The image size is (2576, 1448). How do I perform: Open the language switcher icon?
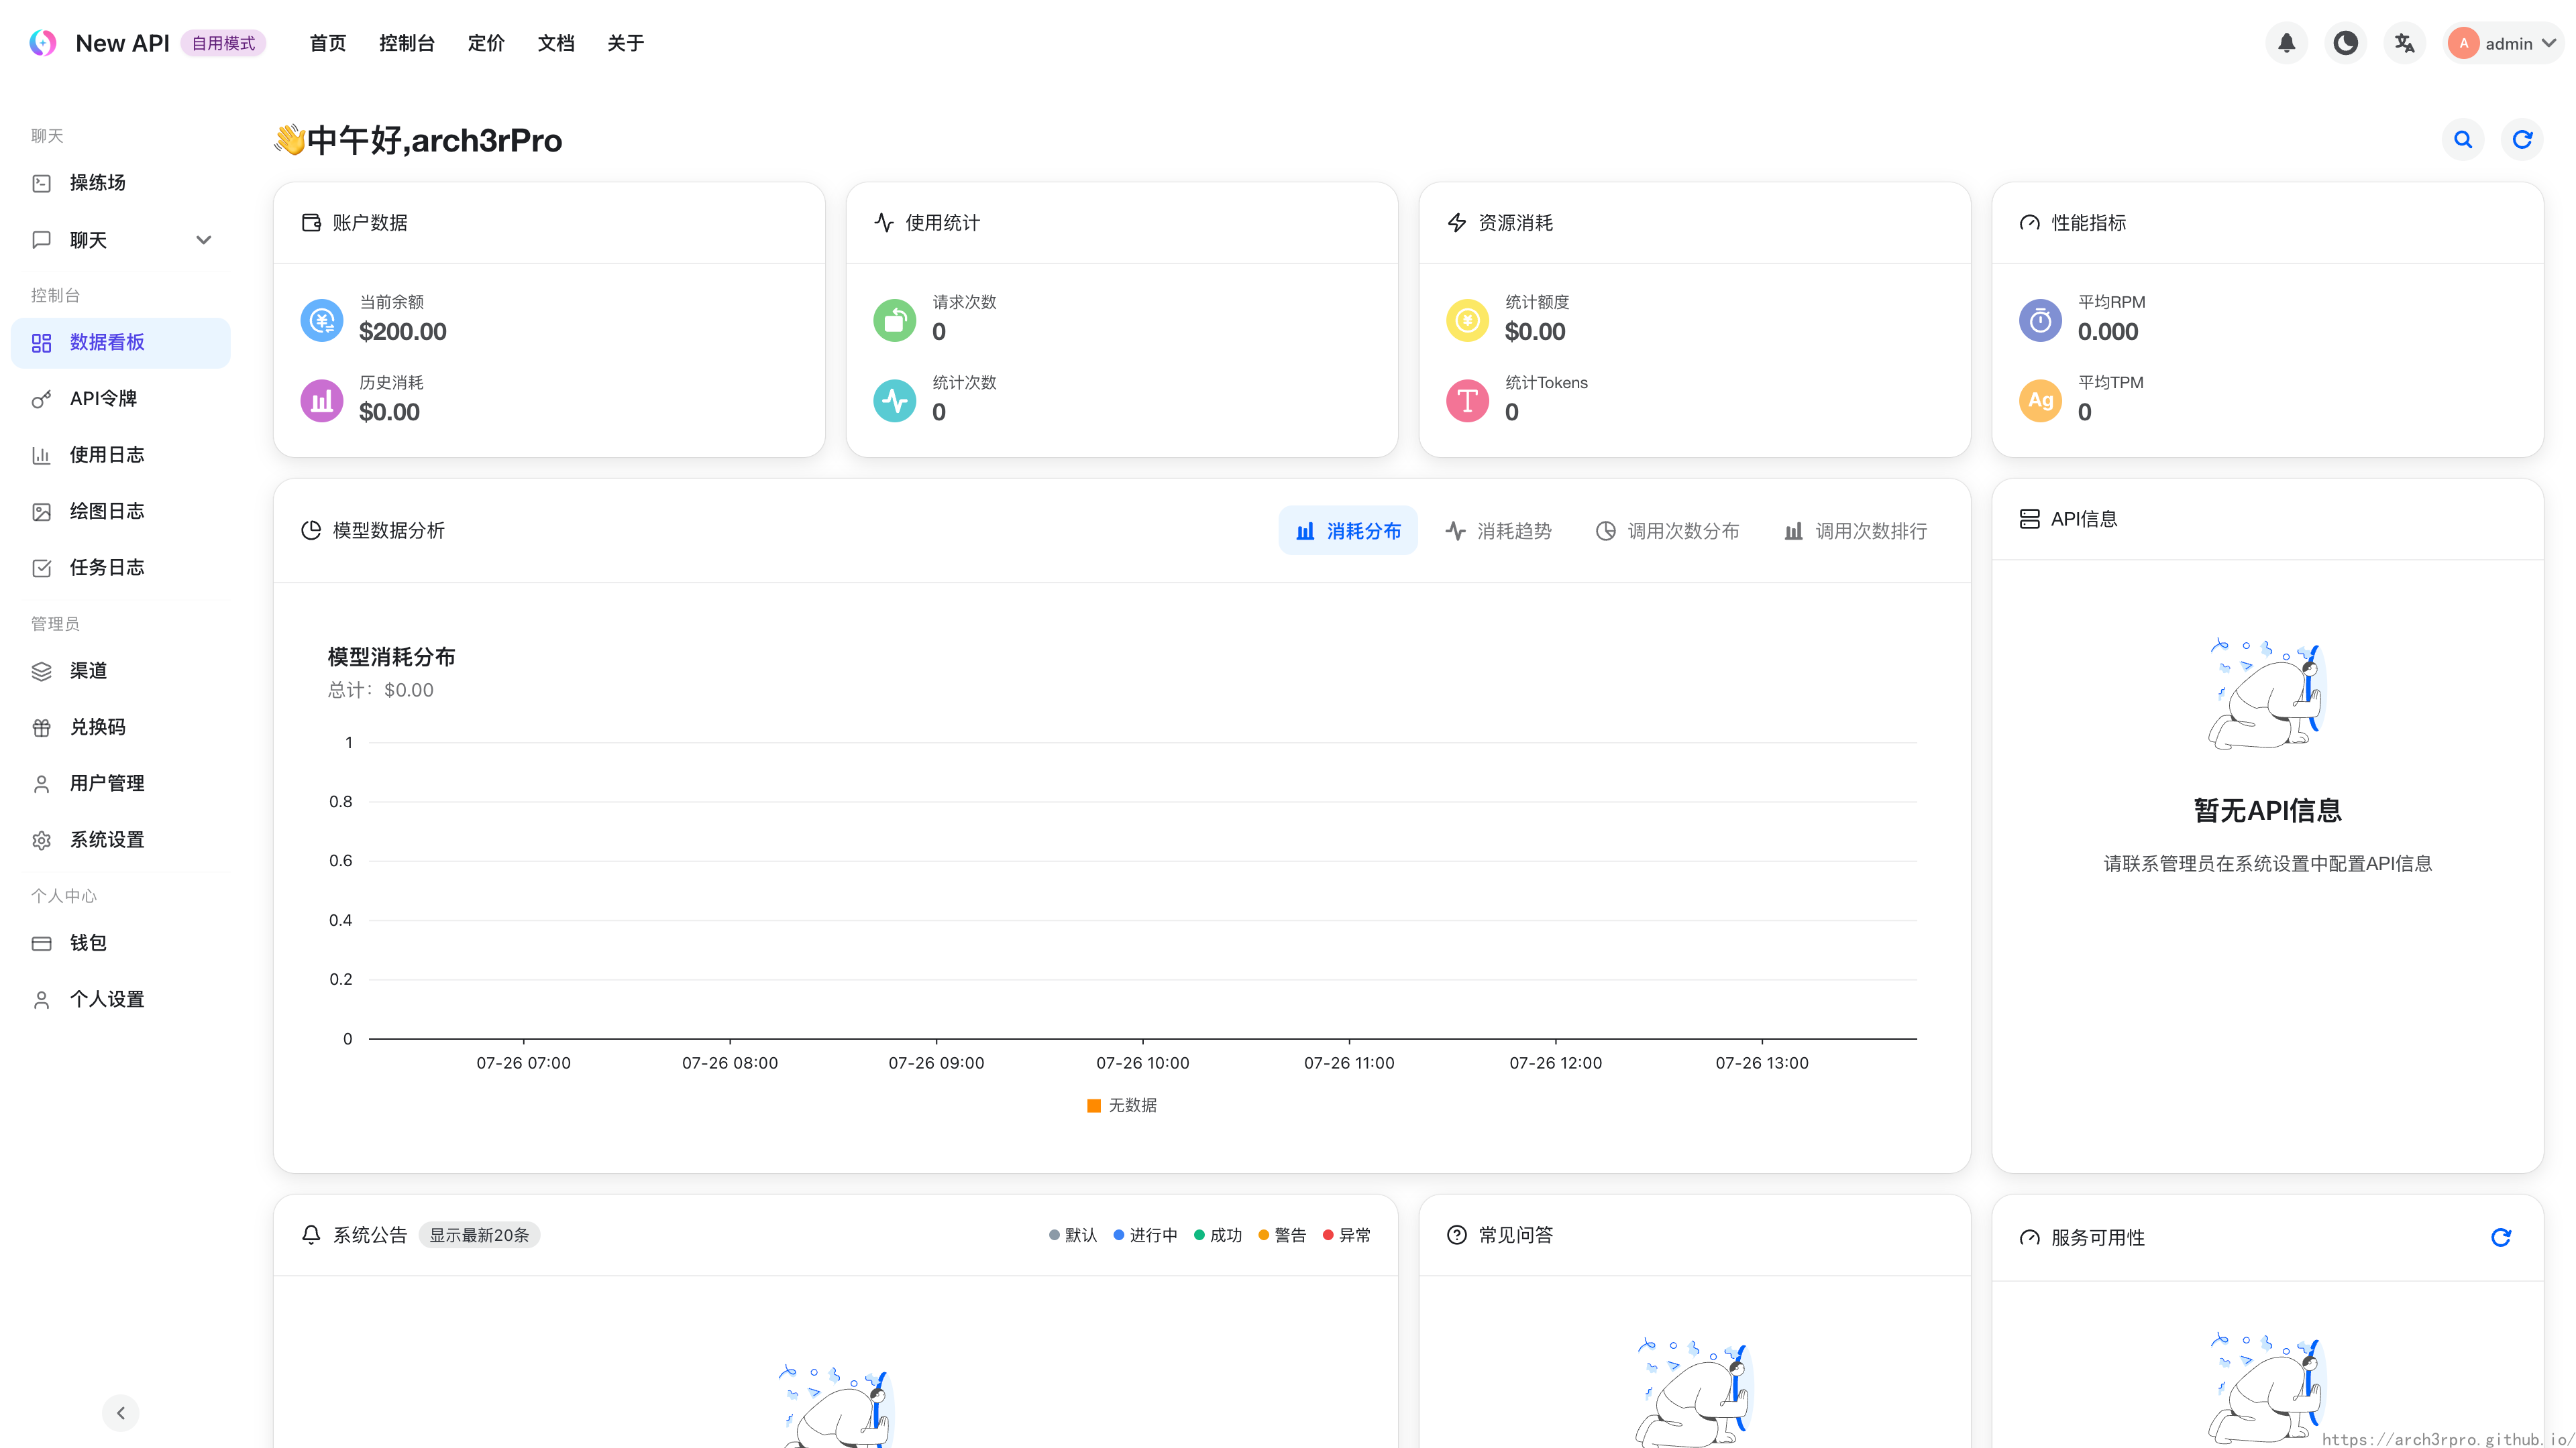(x=2404, y=43)
